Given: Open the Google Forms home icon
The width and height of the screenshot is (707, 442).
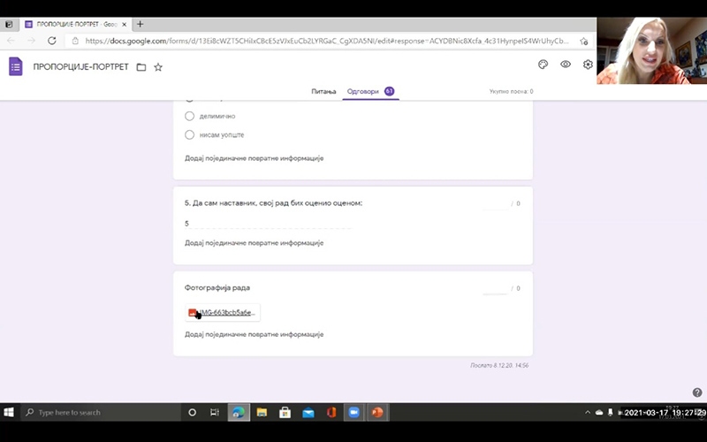Looking at the screenshot, I should tap(15, 67).
